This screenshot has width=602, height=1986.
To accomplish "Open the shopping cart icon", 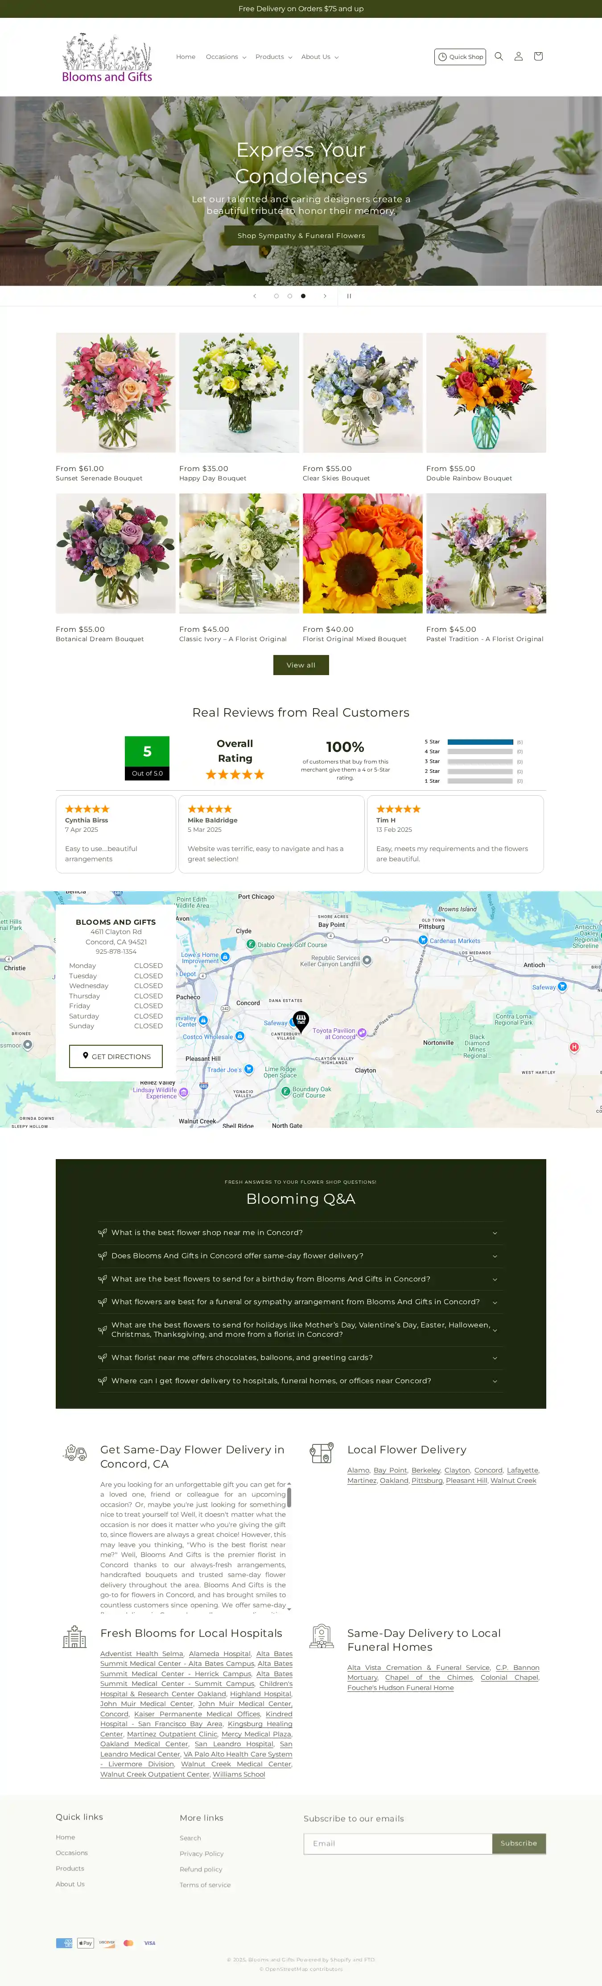I will [x=538, y=56].
